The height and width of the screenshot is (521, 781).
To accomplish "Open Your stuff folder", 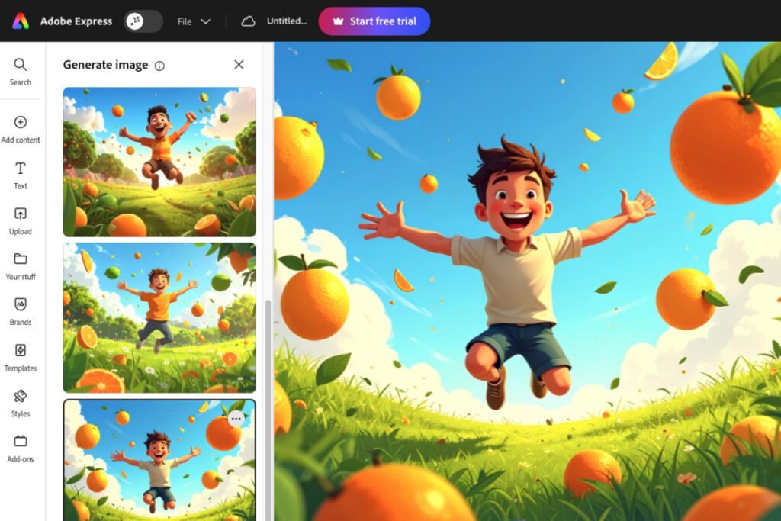I will 21,266.
